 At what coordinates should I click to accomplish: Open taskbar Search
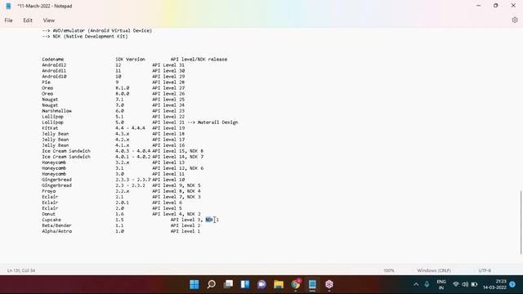(211, 284)
